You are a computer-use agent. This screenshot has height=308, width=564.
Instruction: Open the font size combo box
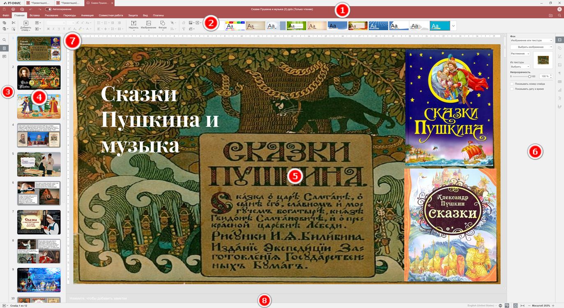coord(71,23)
